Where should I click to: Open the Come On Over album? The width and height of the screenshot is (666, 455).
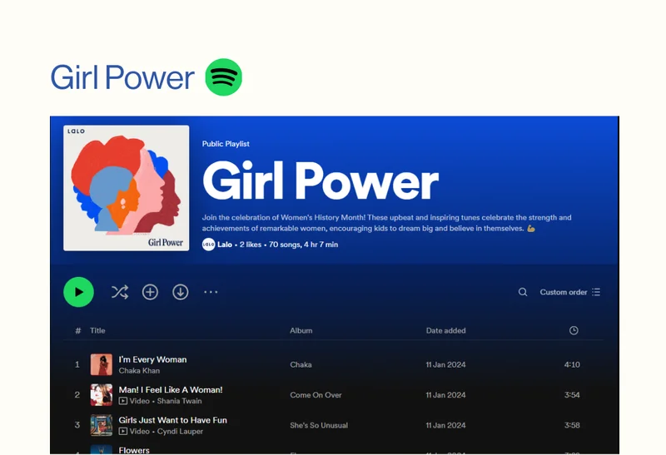pos(316,395)
